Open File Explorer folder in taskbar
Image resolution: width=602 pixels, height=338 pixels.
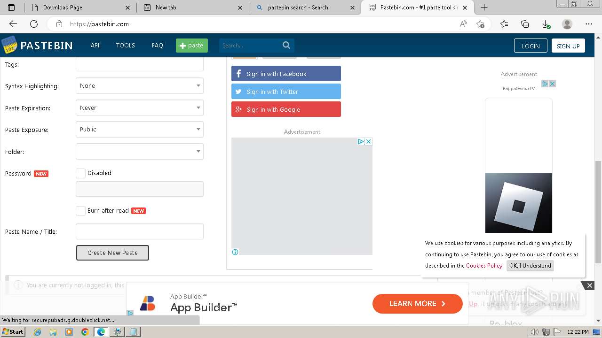pyautogui.click(x=53, y=332)
